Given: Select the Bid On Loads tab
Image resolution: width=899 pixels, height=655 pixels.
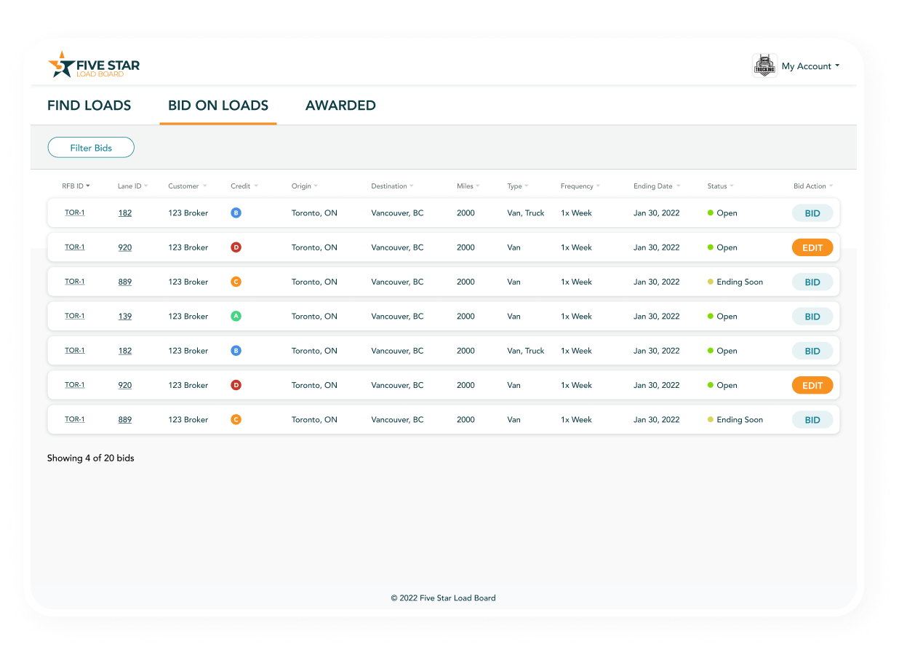Looking at the screenshot, I should [x=218, y=106].
